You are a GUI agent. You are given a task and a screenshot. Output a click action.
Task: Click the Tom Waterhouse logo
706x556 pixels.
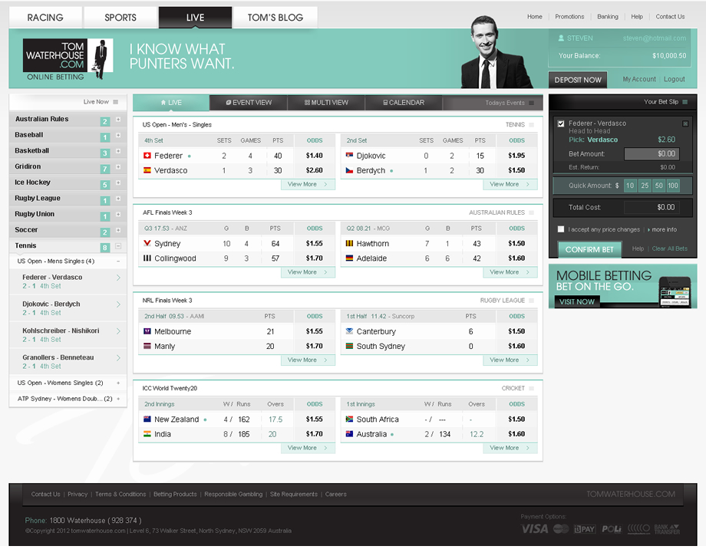click(x=68, y=59)
